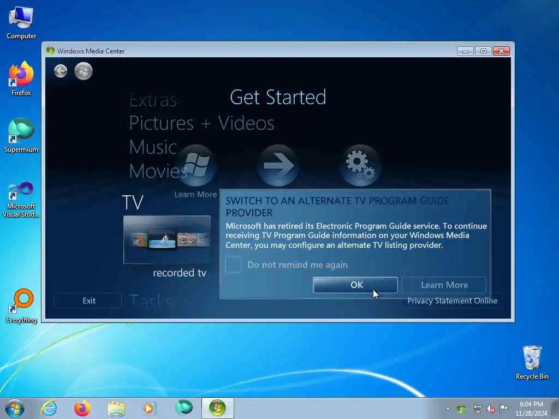The height and width of the screenshot is (419, 559).
Task: Open Computer desktop icon
Action: coord(21,22)
